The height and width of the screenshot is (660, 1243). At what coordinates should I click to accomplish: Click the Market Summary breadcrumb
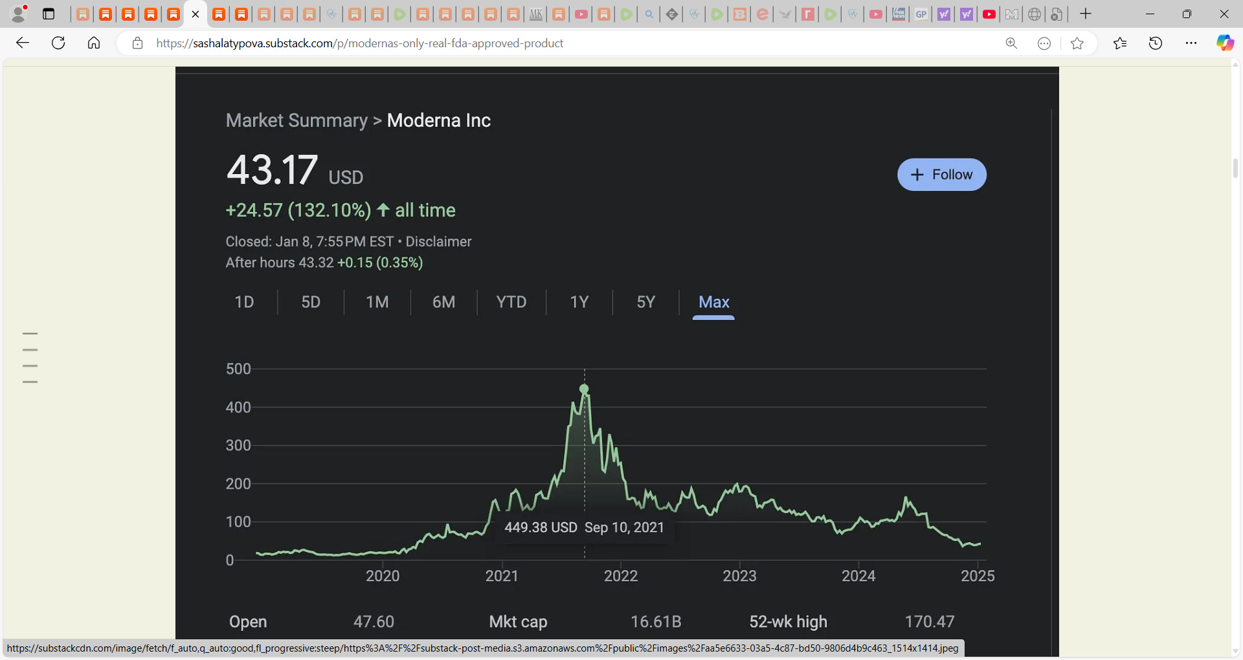(297, 120)
